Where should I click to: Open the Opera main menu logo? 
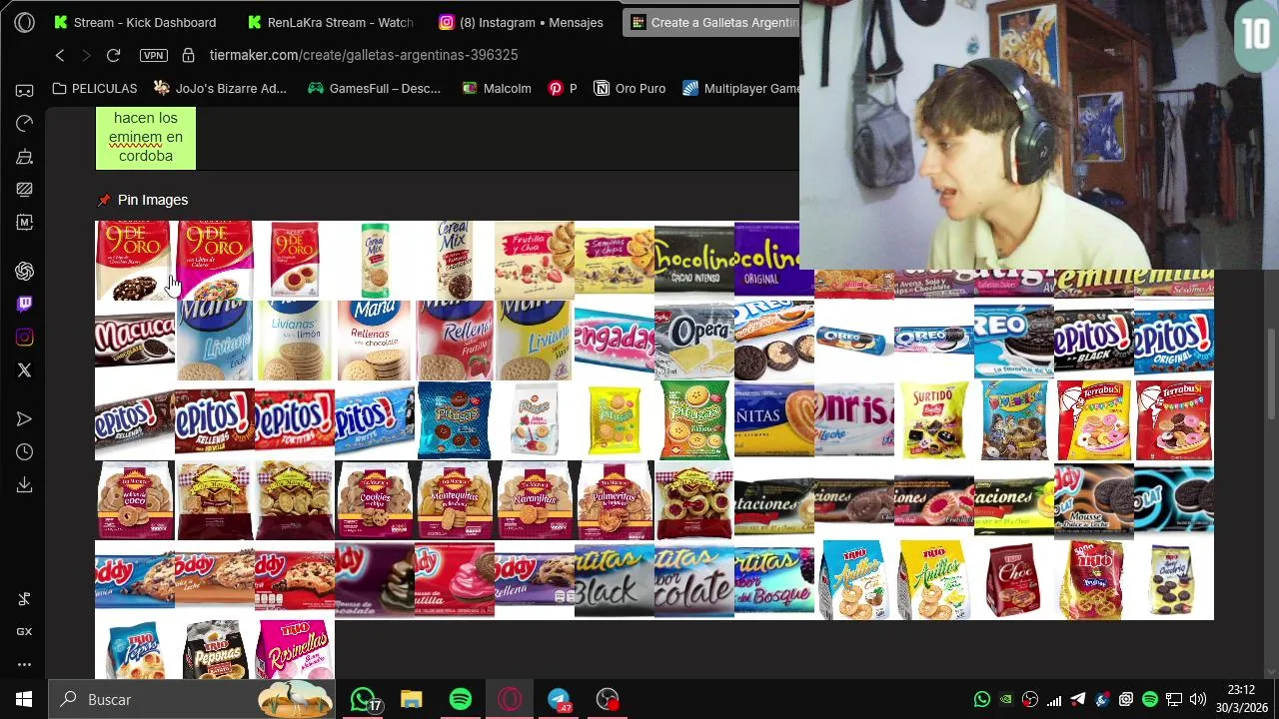point(24,22)
